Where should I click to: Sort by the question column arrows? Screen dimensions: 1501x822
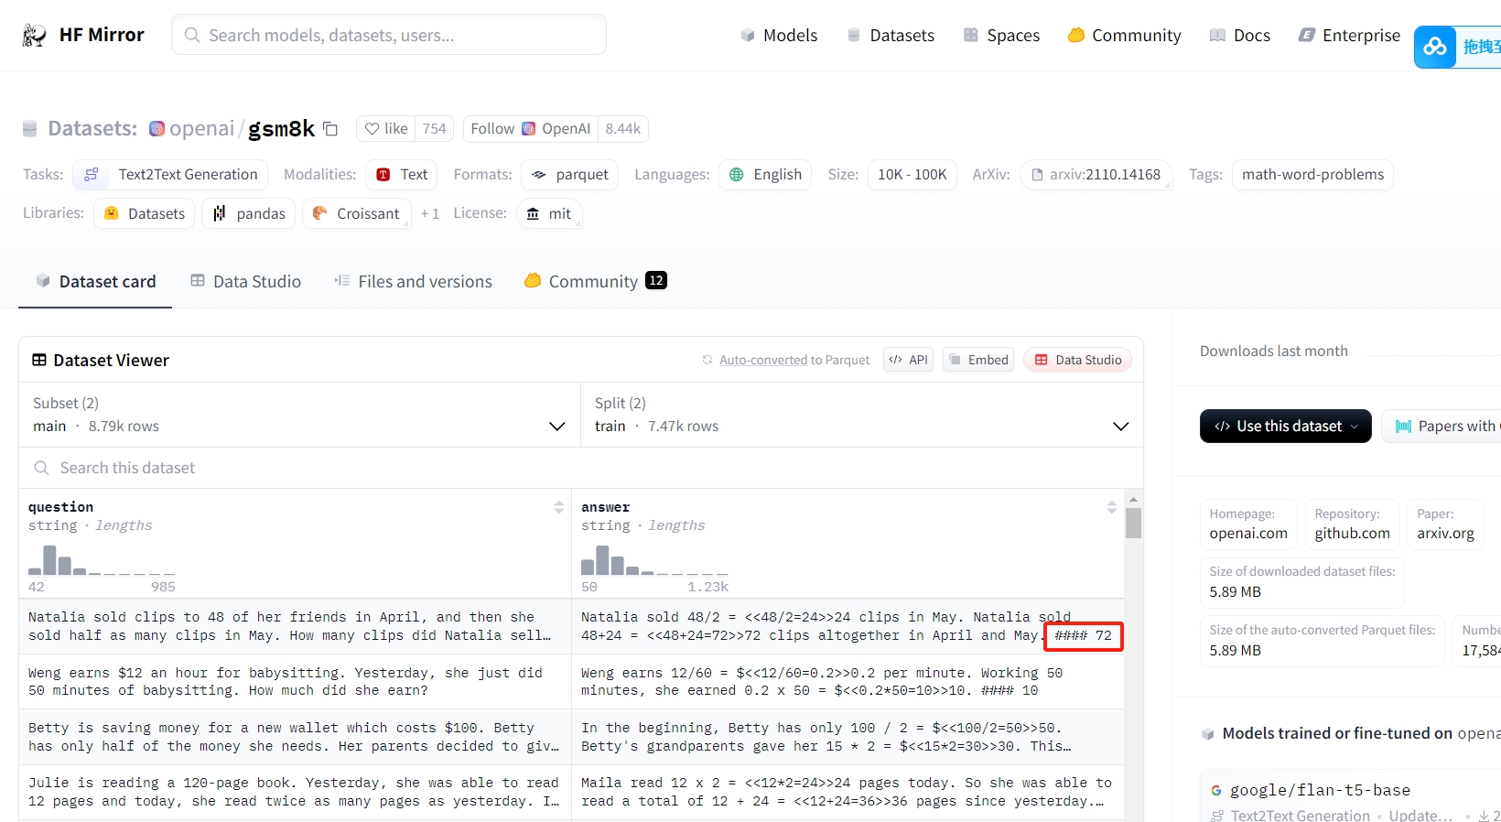[559, 507]
